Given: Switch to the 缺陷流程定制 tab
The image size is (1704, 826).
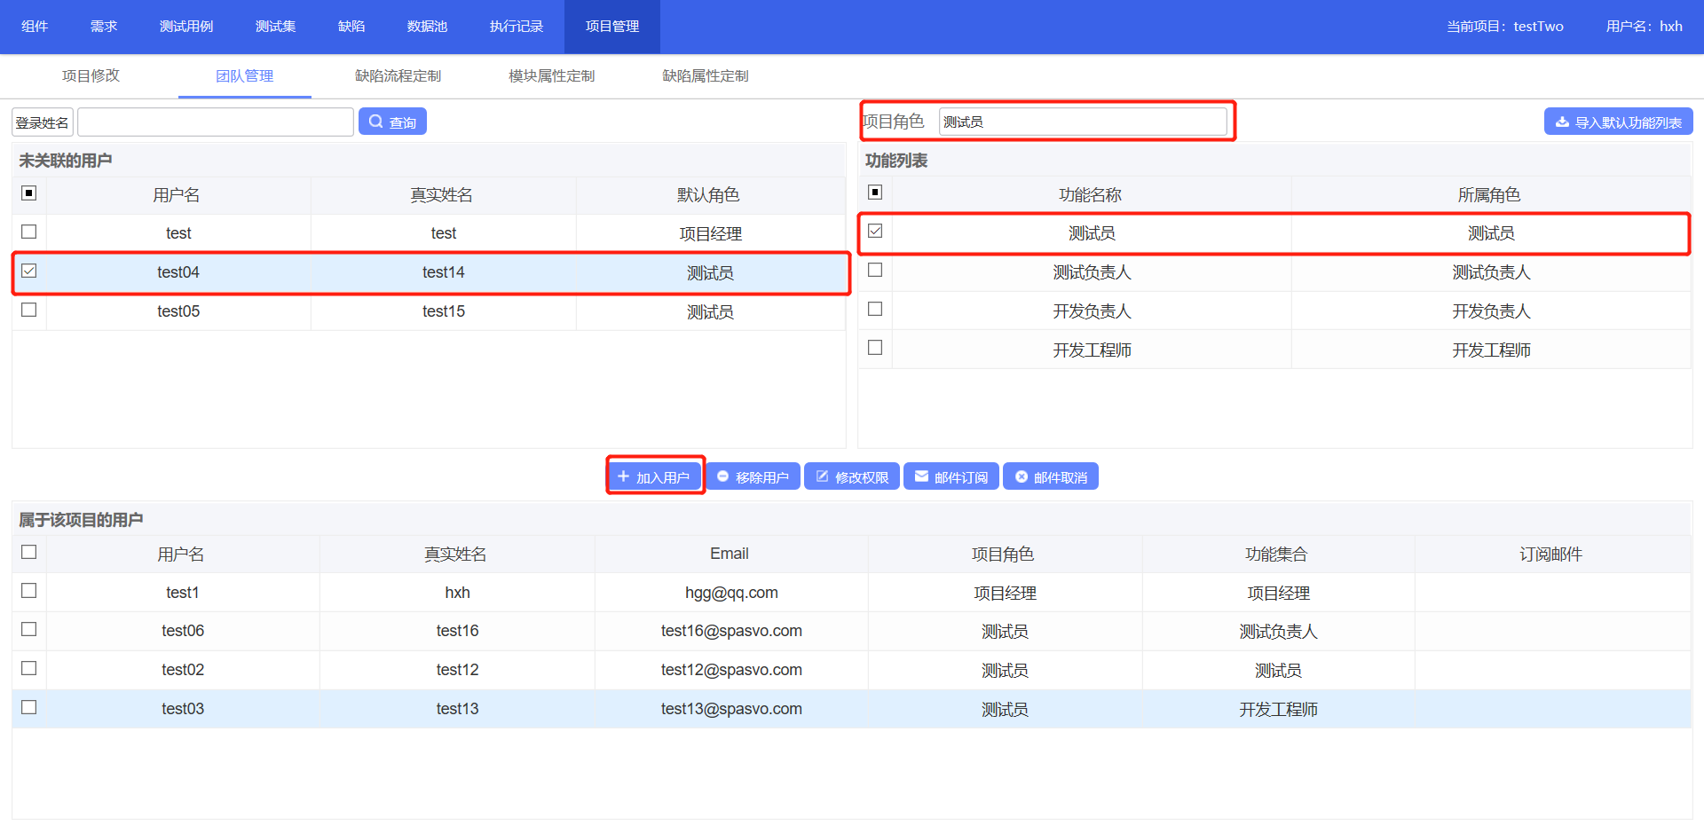Looking at the screenshot, I should coord(398,76).
